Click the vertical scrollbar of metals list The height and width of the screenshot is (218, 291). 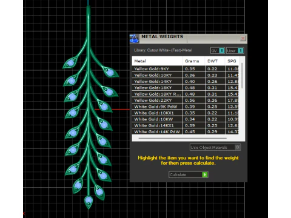tap(242, 76)
